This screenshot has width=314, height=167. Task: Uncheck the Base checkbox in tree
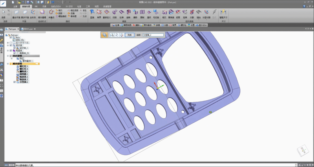tap(11, 38)
